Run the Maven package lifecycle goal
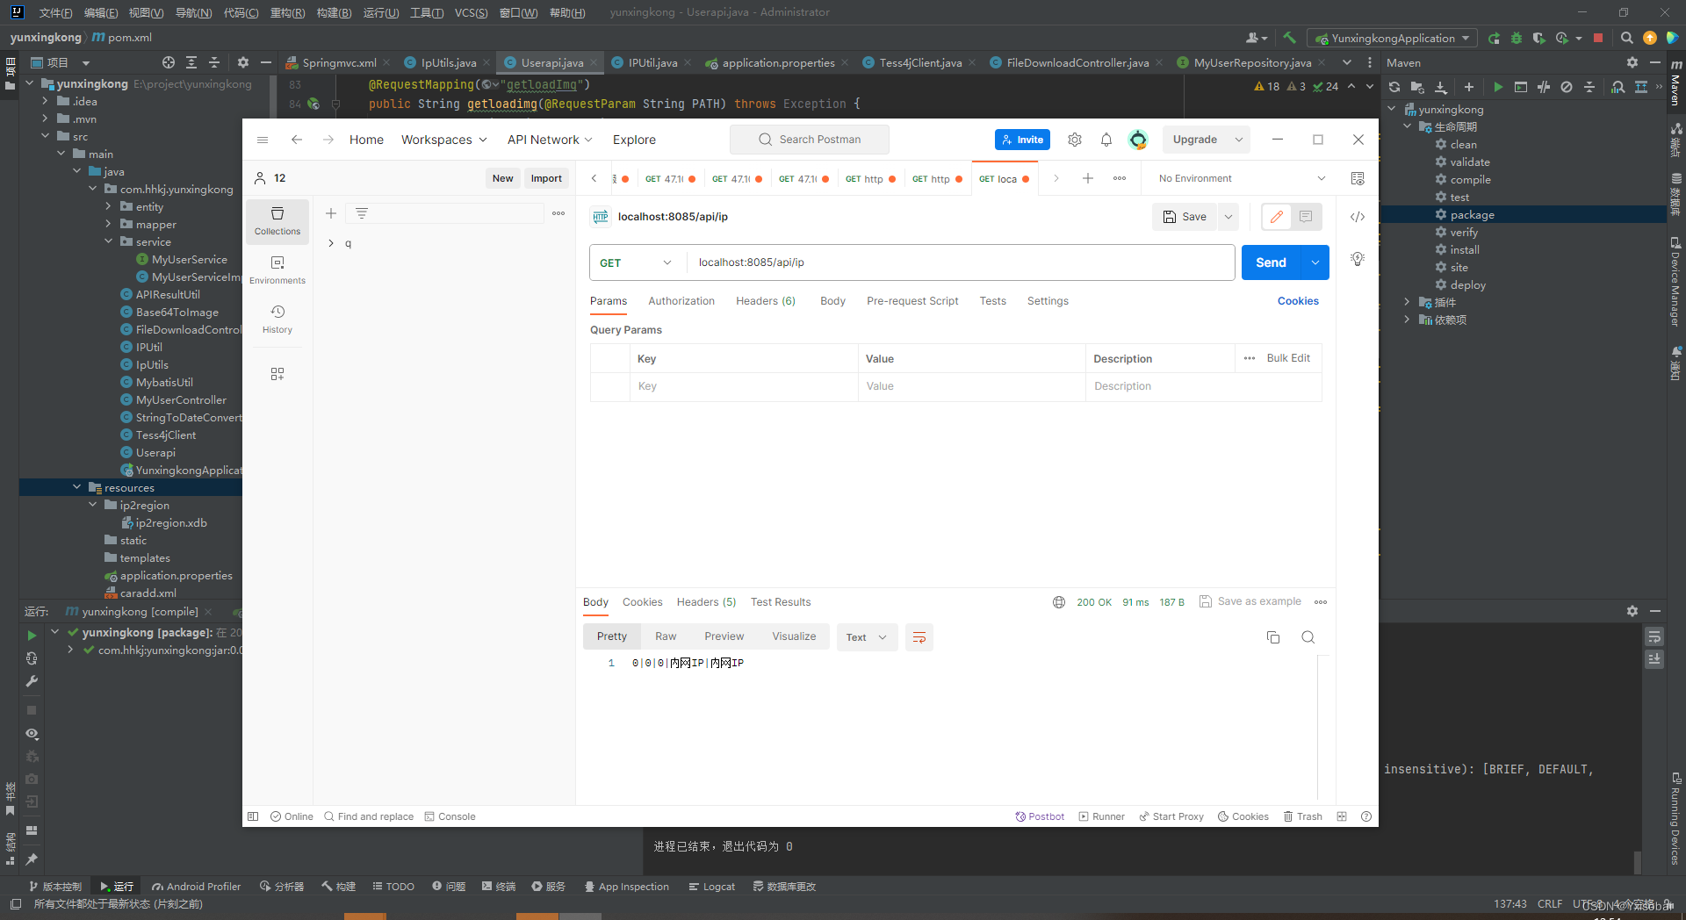 coord(1472,214)
